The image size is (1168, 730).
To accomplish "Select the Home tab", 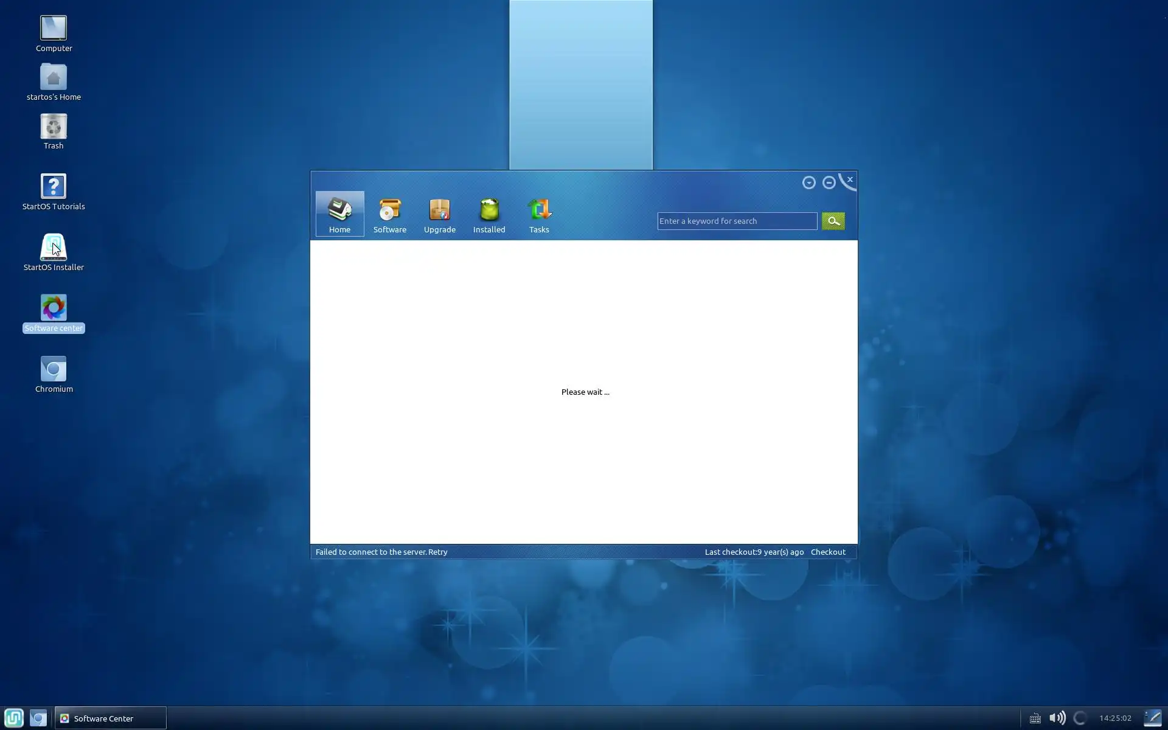I will coord(339,214).
